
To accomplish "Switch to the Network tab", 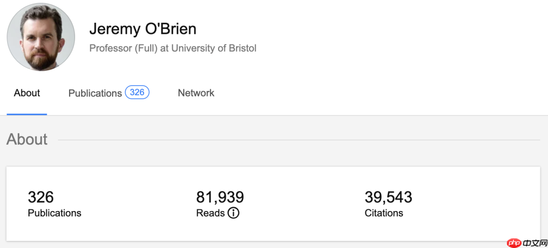I will [196, 93].
